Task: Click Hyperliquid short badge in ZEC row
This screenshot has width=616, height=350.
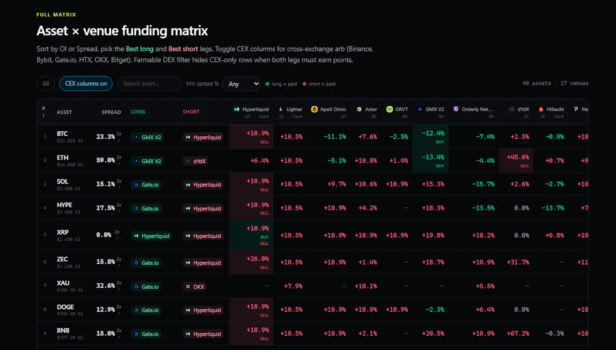Action: point(203,263)
